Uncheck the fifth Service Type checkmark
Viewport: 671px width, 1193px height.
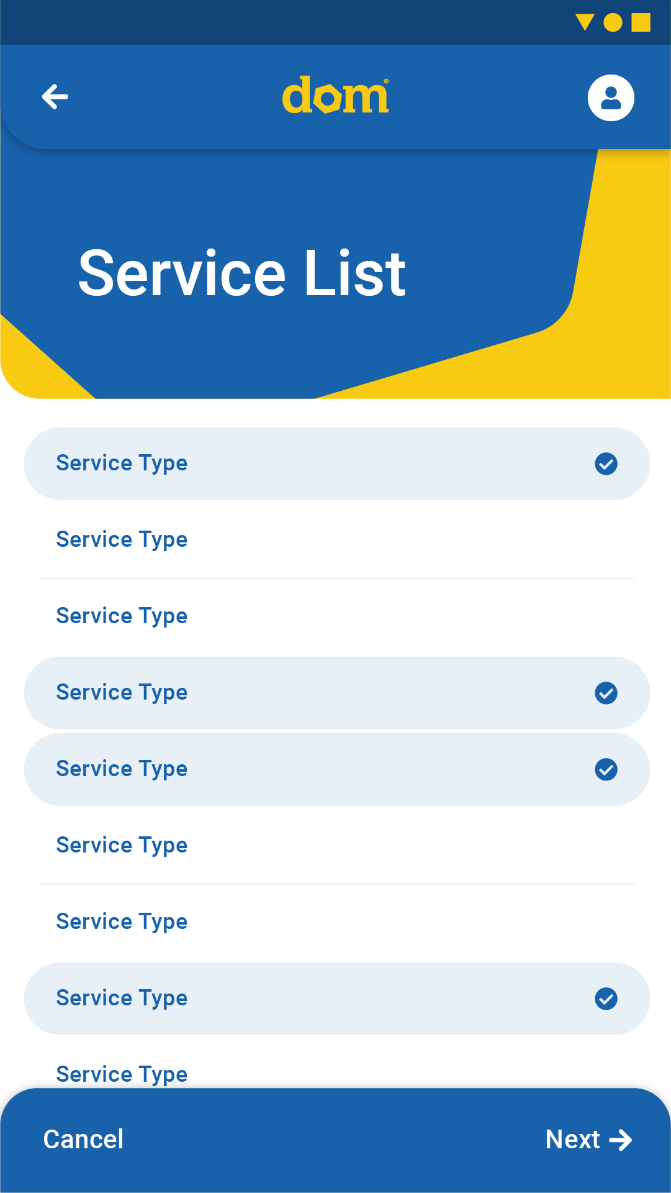[x=606, y=769]
